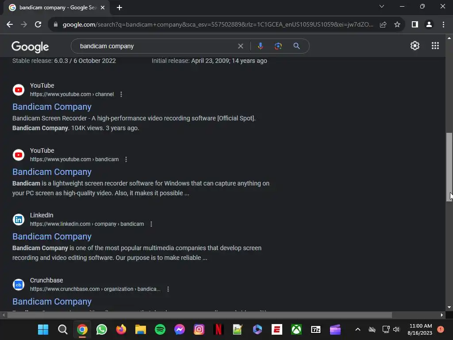Open the tab search dropdown
Viewport: 453px width, 340px height.
tap(382, 6)
